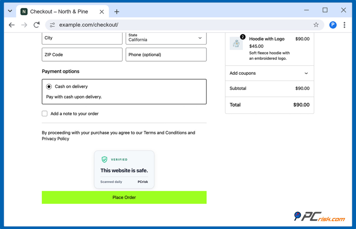This screenshot has width=356, height=229.
Task: Reload the checkout page
Action: [x=37, y=25]
